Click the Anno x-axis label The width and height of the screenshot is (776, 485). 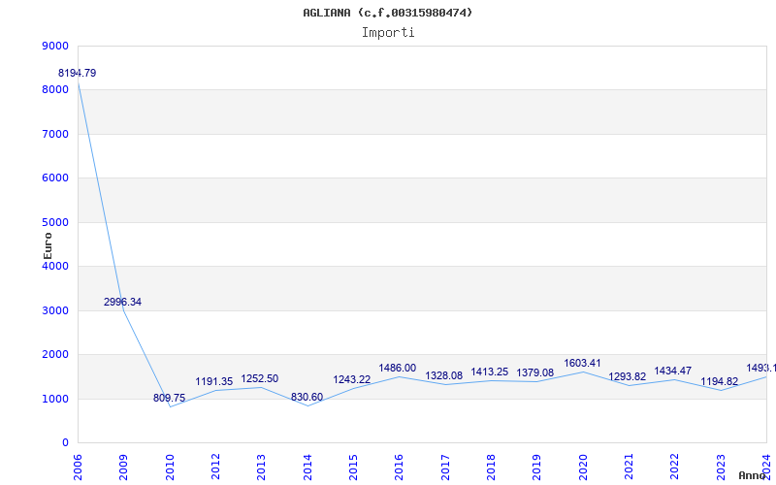(x=753, y=475)
